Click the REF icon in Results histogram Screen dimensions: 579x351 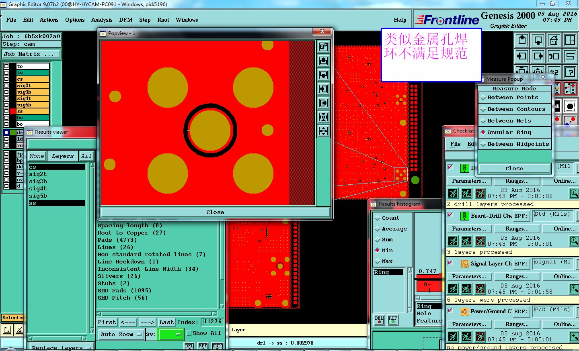[393, 320]
